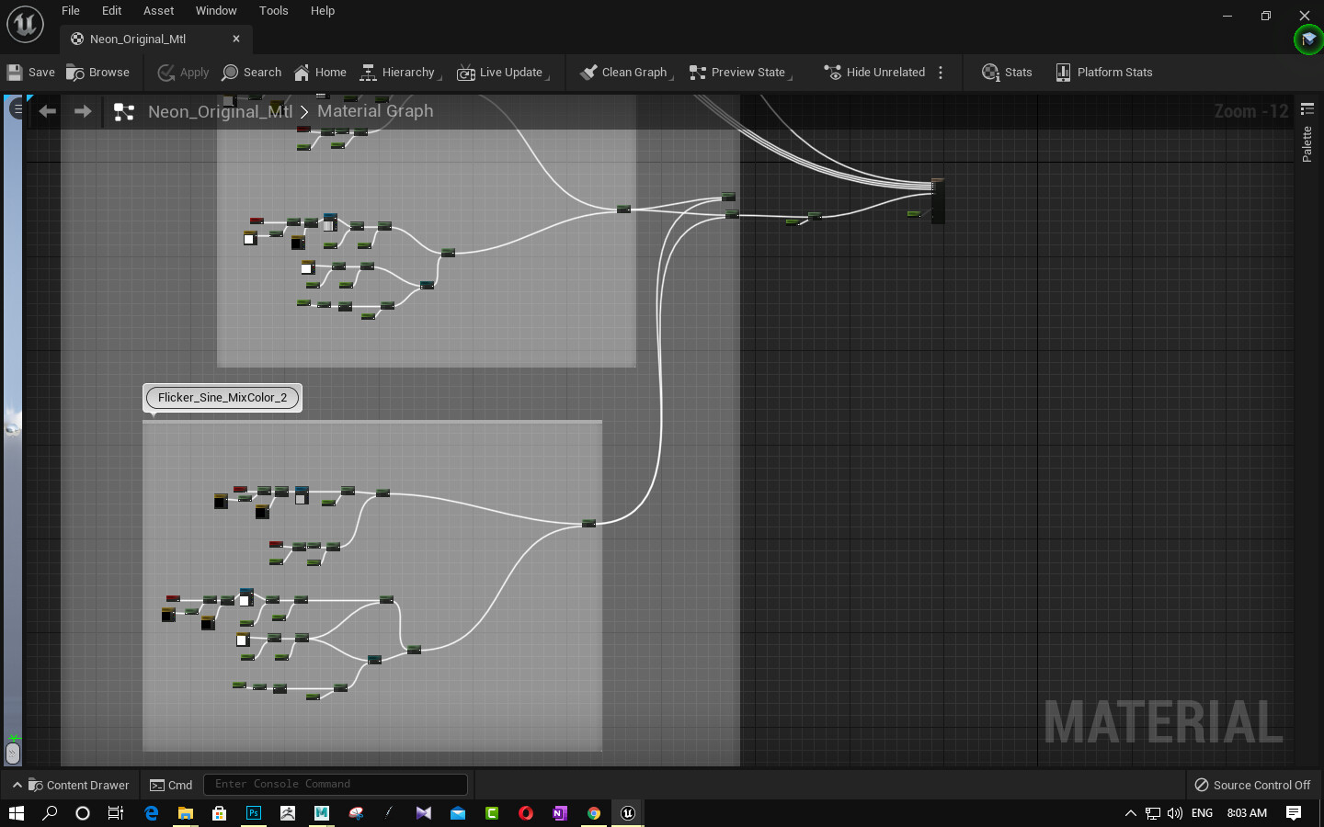Open Hierarchy dropdown
Viewport: 1324px width, 827px height.
click(400, 73)
